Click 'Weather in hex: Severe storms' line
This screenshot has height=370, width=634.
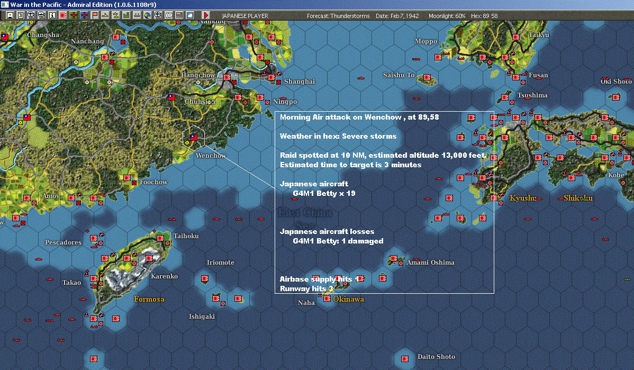click(338, 136)
